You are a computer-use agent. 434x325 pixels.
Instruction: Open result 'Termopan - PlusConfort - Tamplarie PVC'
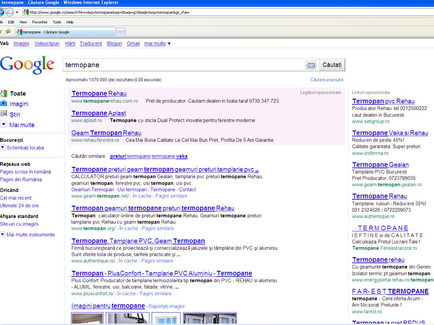(x=162, y=274)
